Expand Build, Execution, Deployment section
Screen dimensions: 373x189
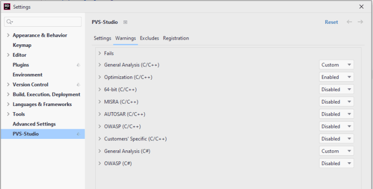click(x=8, y=94)
